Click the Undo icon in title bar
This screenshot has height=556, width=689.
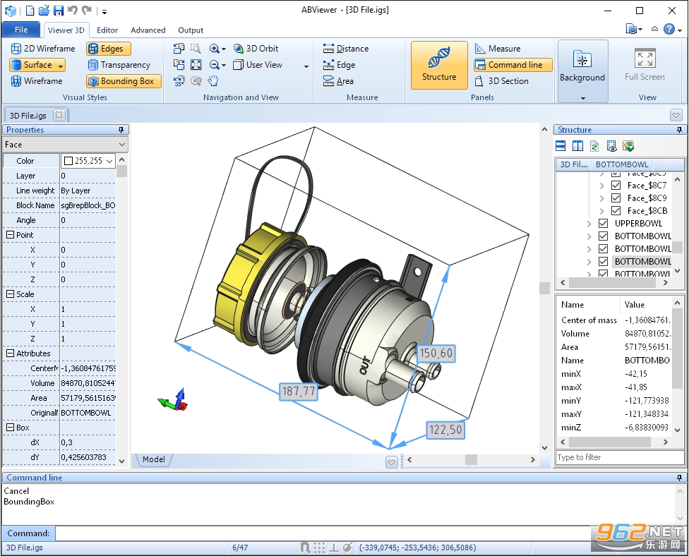[x=72, y=11]
